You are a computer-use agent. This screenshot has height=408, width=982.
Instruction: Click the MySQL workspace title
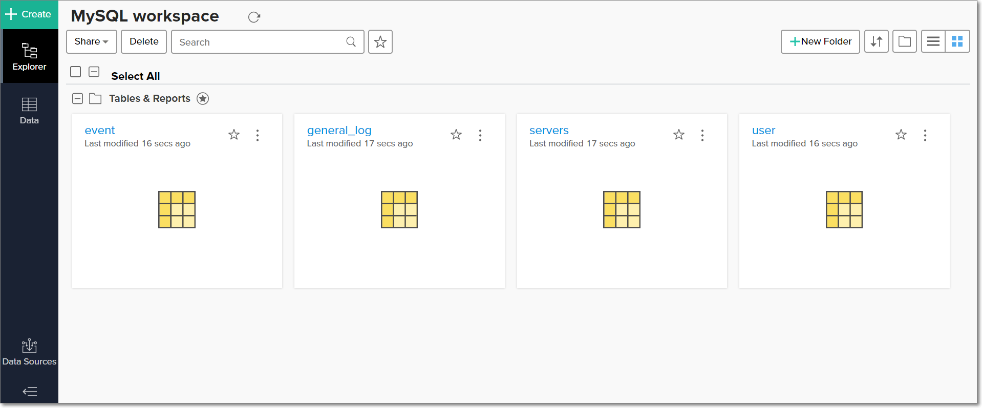(145, 16)
